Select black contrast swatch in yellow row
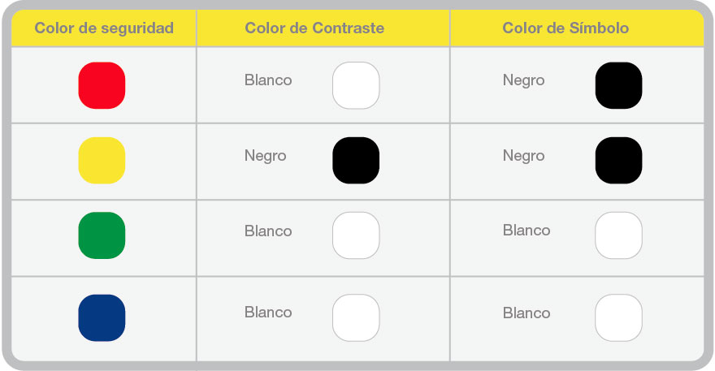 356,160
